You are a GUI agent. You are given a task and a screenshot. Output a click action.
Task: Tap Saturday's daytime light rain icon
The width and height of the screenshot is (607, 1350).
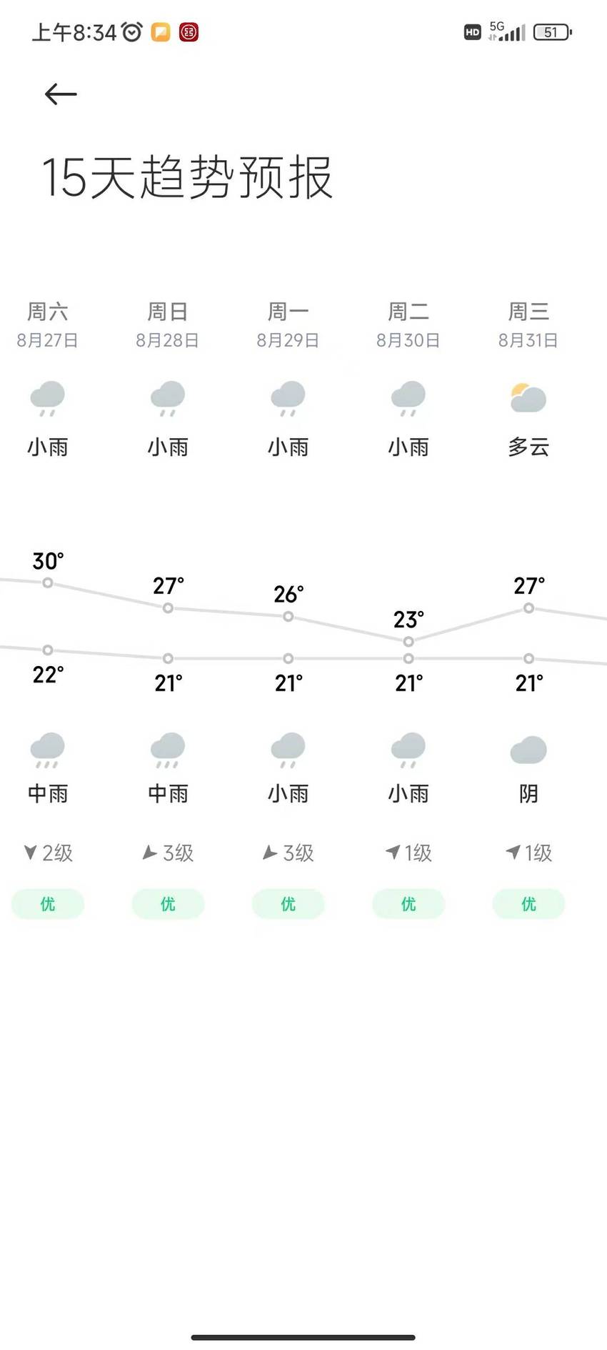point(48,398)
